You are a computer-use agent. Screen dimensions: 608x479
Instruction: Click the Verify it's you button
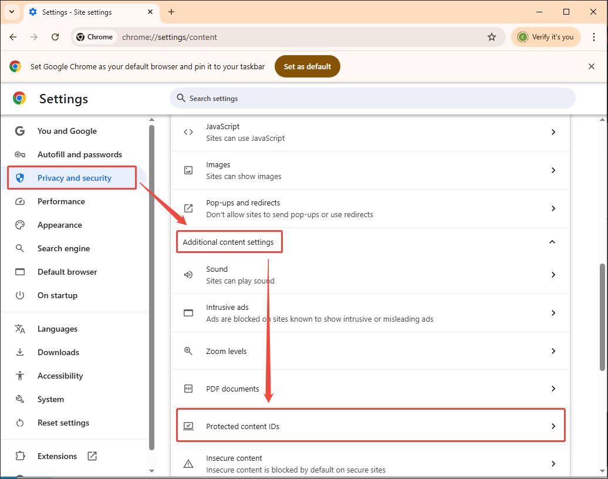click(x=546, y=36)
